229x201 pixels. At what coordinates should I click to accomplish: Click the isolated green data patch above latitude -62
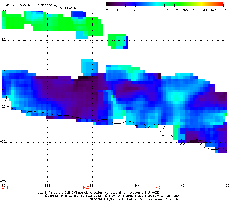click(x=118, y=41)
